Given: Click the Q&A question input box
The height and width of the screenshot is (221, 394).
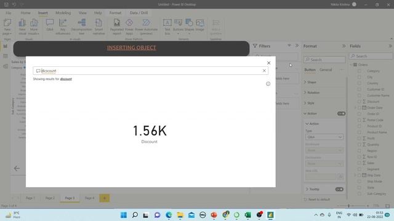Looking at the screenshot, I should 150,71.
